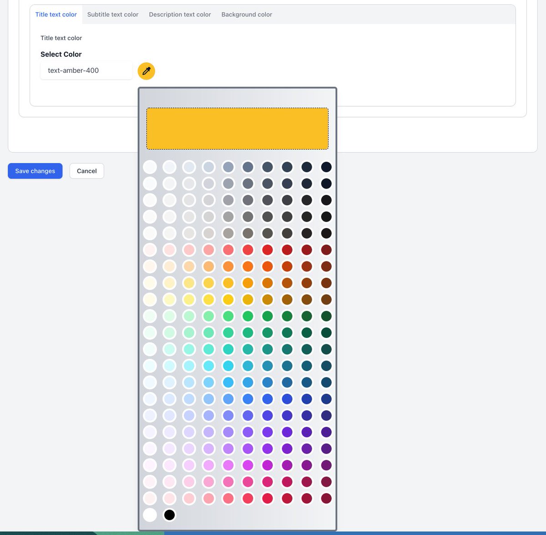
Task: Pick the solid black swatch
Action: pos(169,515)
